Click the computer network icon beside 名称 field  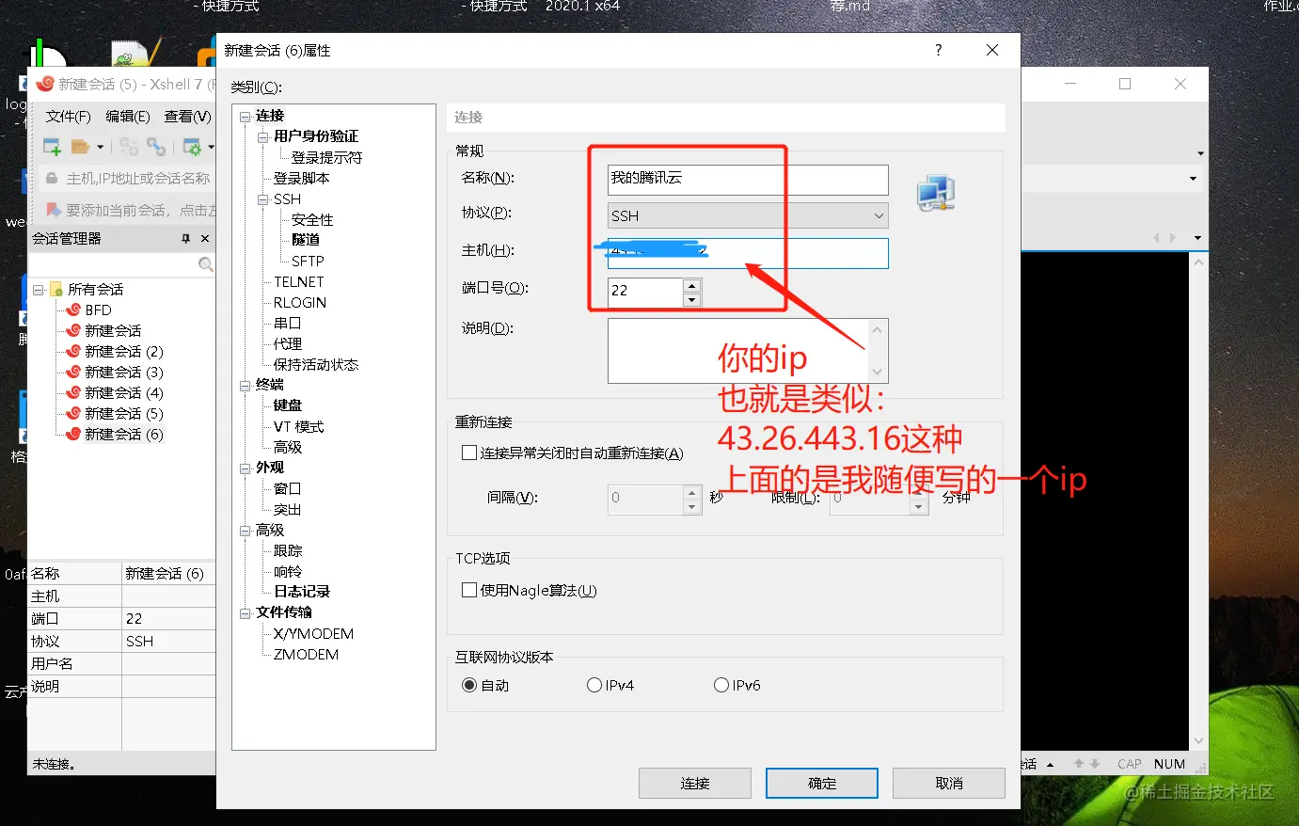click(936, 191)
